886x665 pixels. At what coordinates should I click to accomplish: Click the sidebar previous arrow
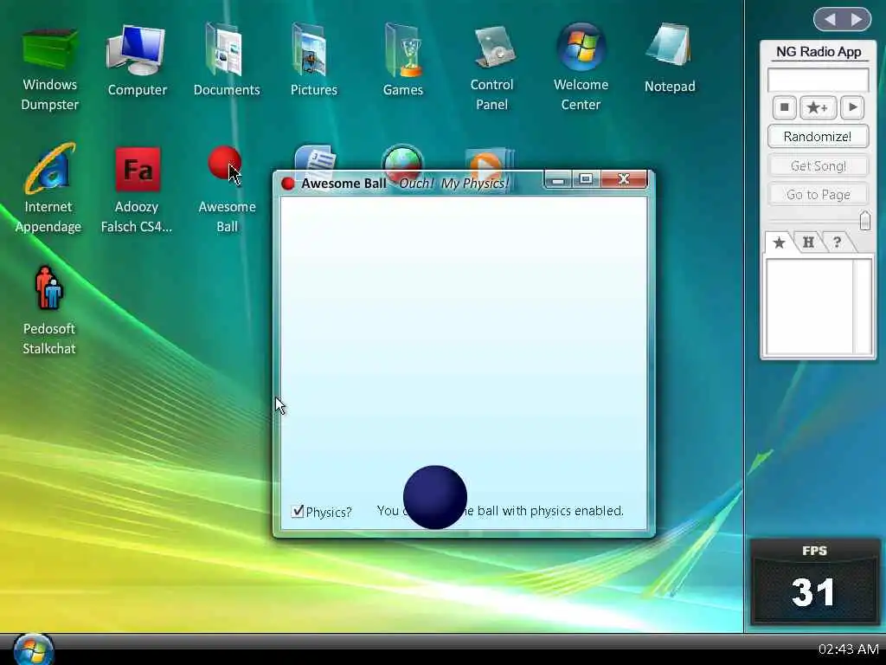coord(830,20)
